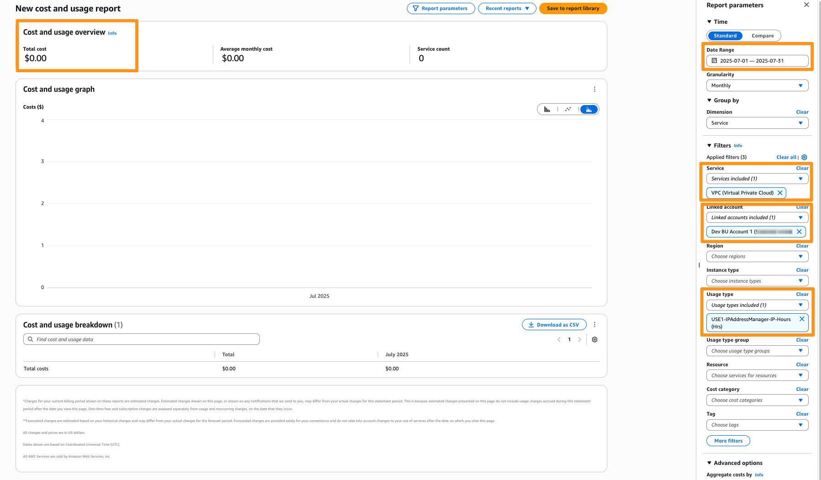Switch to the line chart view icon
This screenshot has width=821, height=480.
coord(568,109)
